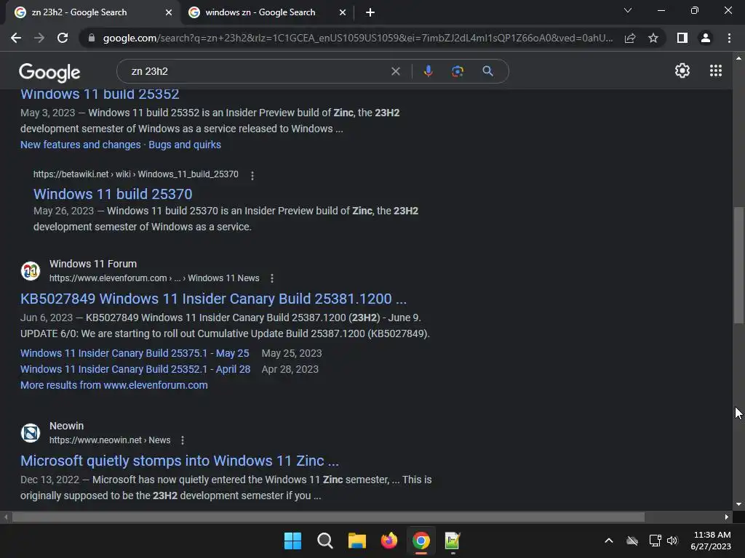Open 'New features and changes' sublink
745x558 pixels.
click(x=80, y=145)
